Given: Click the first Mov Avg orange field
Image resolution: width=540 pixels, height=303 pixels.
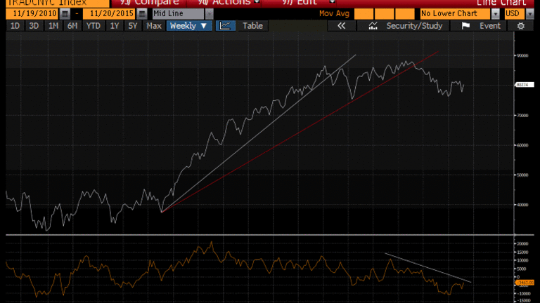Looking at the screenshot, I should click(x=364, y=13).
